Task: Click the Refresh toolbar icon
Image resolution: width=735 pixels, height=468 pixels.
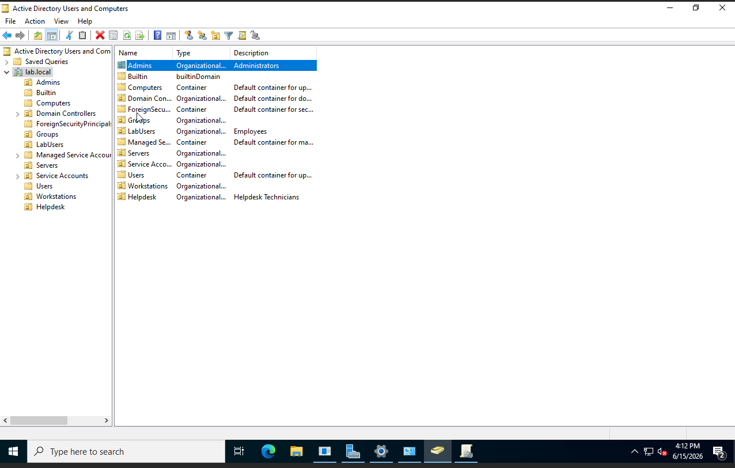Action: pos(127,36)
